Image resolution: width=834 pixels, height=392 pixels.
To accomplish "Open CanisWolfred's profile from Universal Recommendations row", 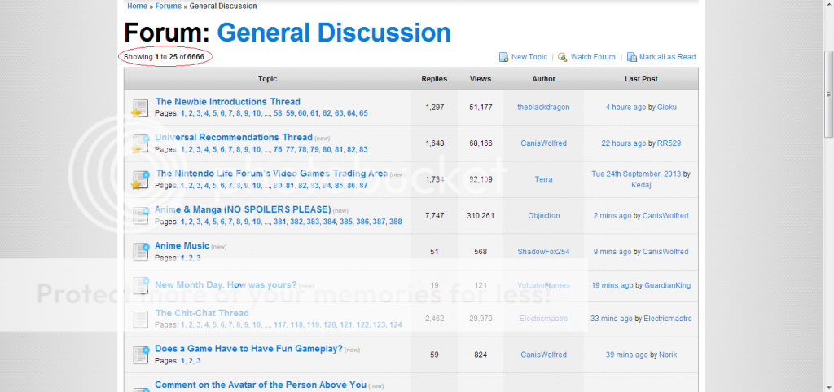I will point(543,143).
